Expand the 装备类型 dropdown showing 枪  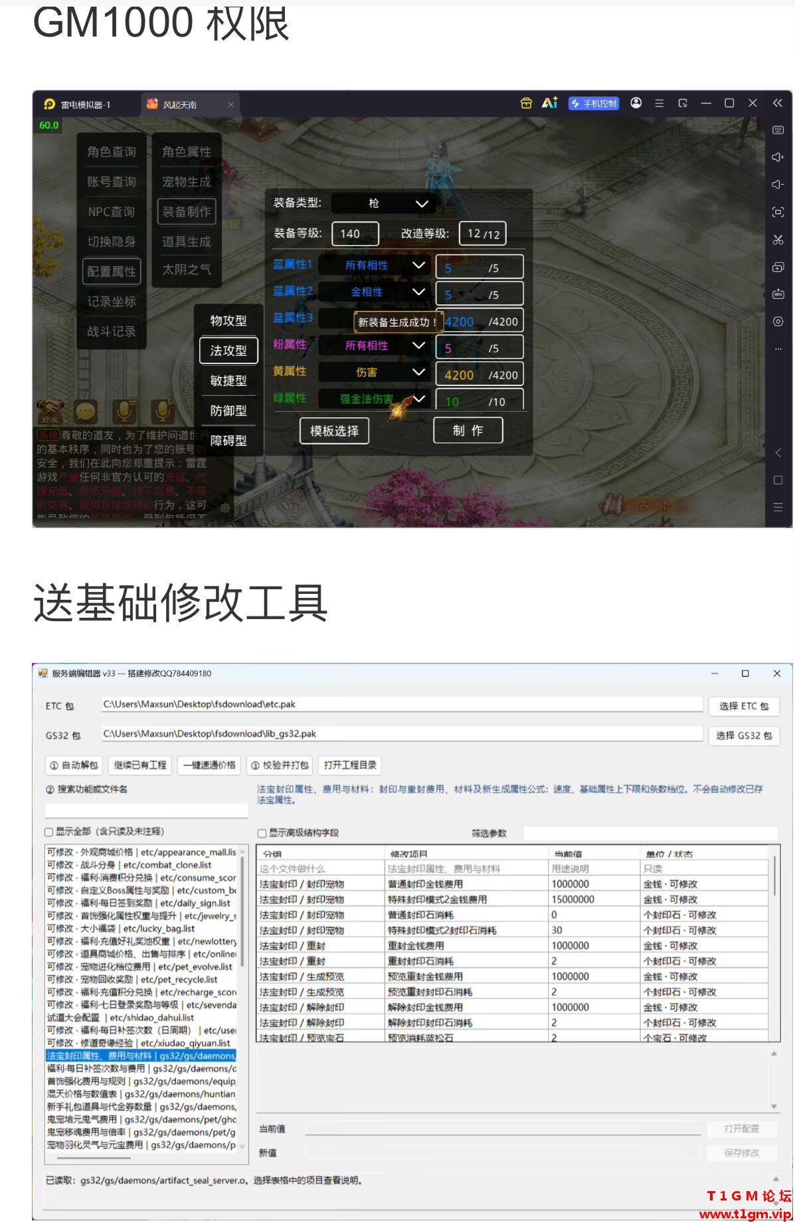click(381, 203)
